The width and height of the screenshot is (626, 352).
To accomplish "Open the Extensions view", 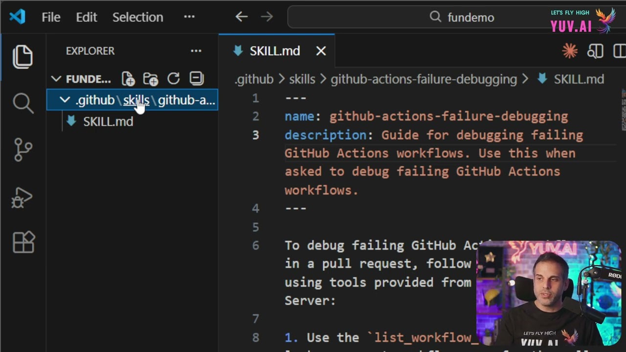I will (23, 242).
